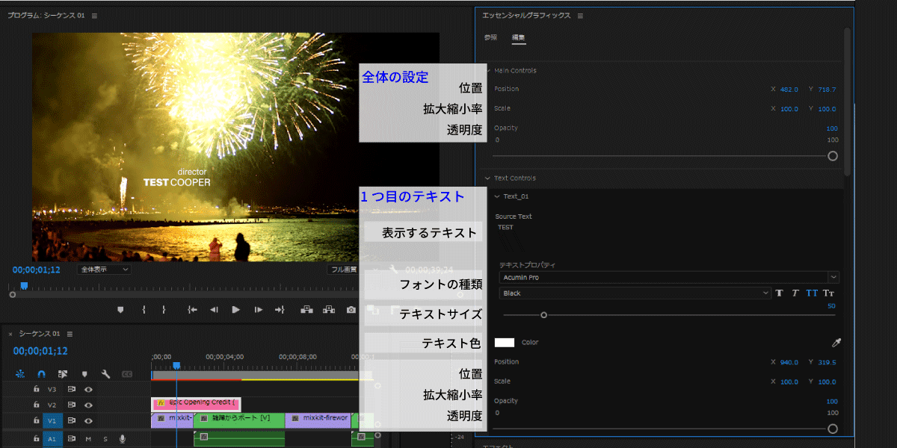Toggle lock on V3 track

tap(36, 389)
